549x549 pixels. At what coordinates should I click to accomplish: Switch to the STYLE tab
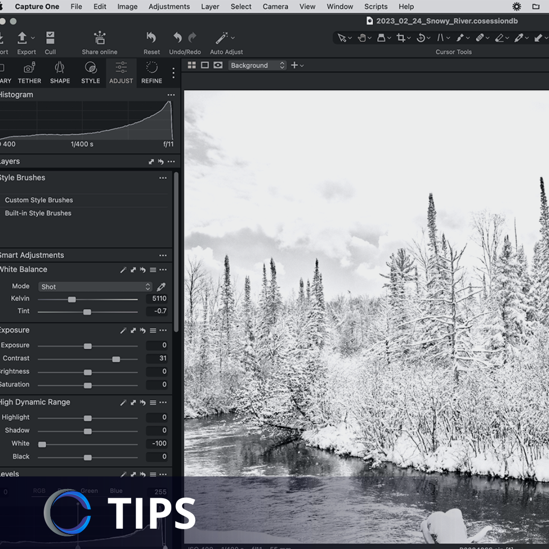coord(90,72)
